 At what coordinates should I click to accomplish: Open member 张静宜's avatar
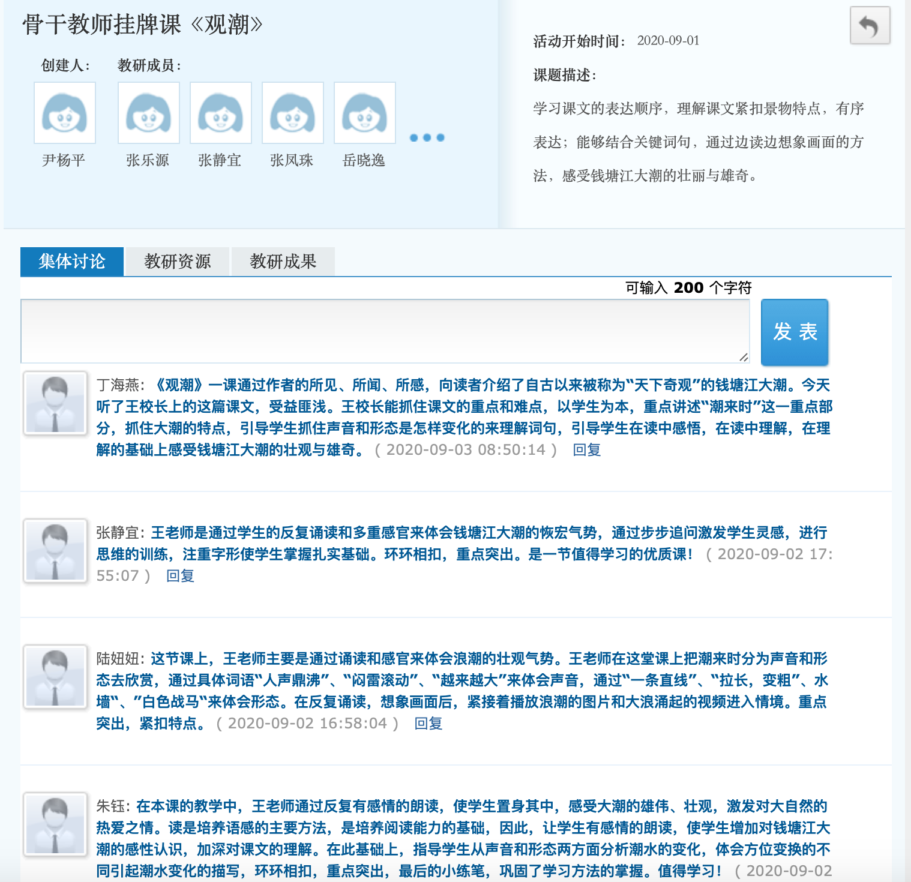tap(221, 113)
